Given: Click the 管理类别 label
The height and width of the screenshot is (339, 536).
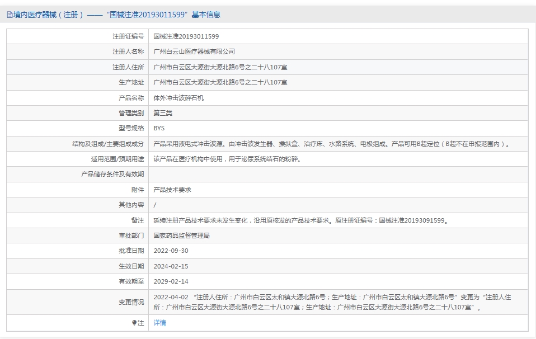Looking at the screenshot, I should (131, 113).
